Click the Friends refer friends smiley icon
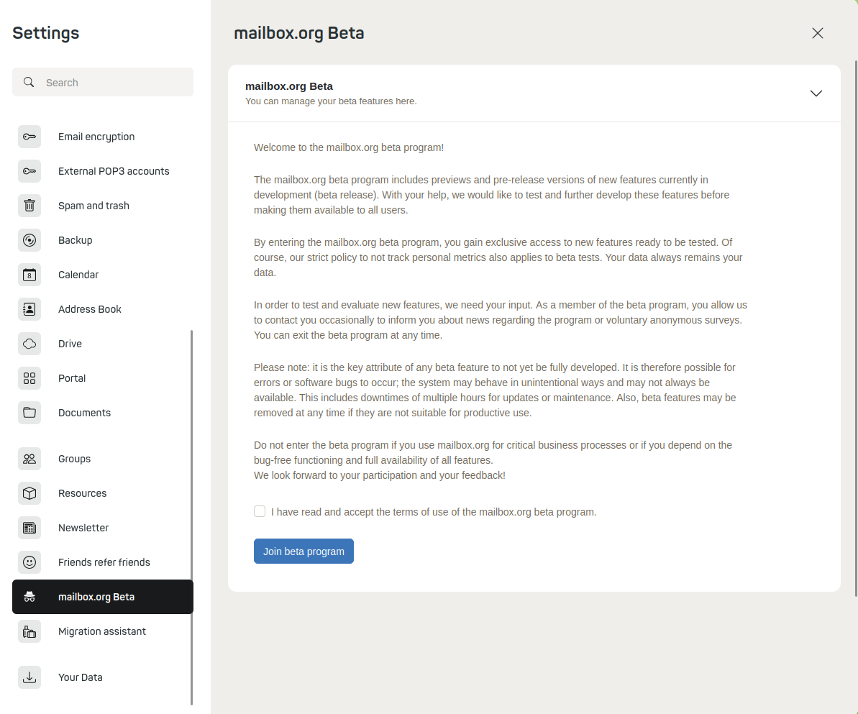The image size is (858, 714). (29, 562)
